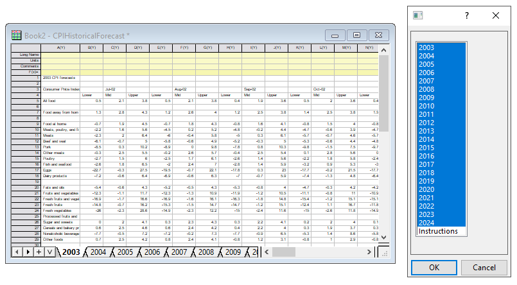Click the Origin workbook icon in title bar
This screenshot has width=517, height=285.
(x=16, y=35)
